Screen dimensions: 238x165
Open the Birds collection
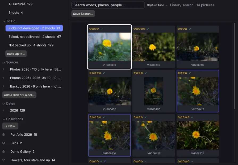point(16,143)
